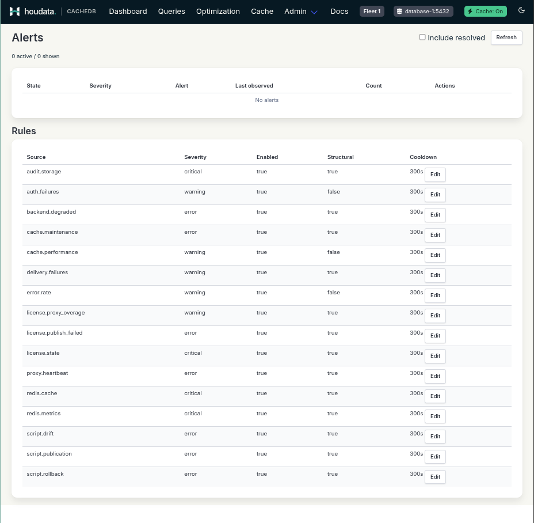Edit the auth.failures rule
The height and width of the screenshot is (523, 534).
[435, 195]
